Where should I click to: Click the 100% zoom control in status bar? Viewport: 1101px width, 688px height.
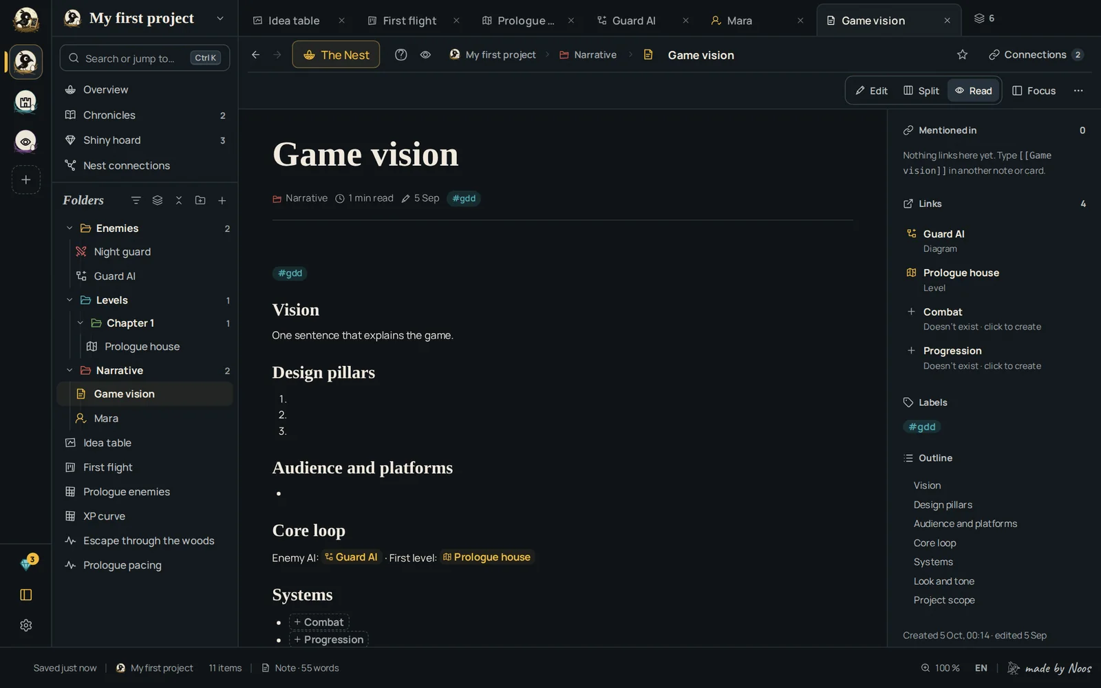[940, 668]
